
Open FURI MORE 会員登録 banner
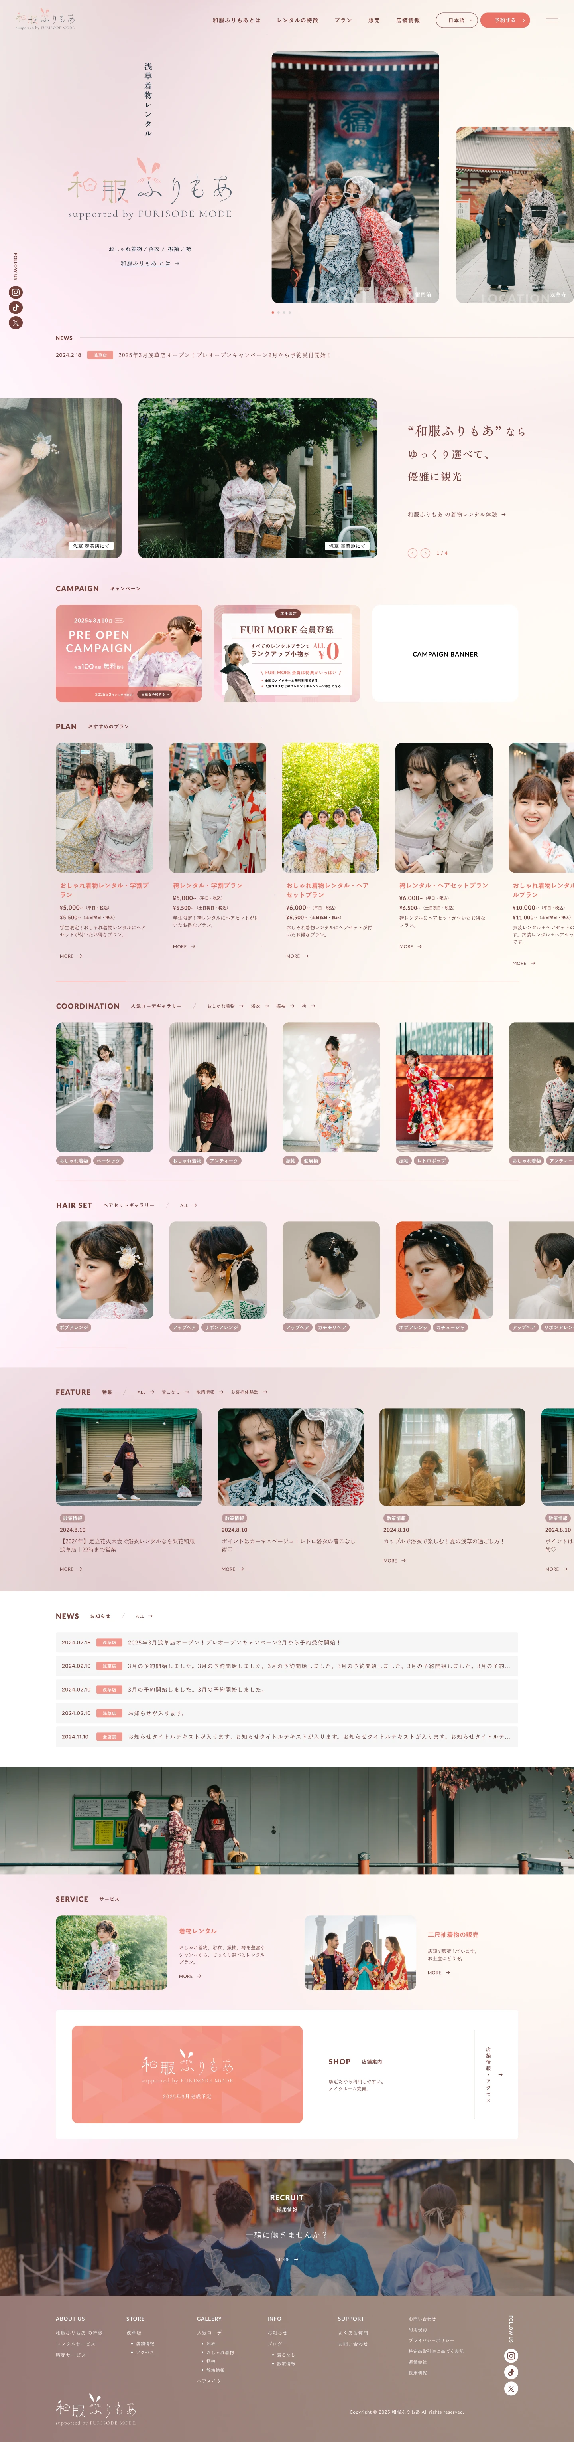tap(287, 653)
